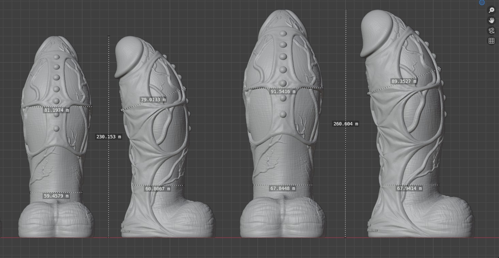Switch orthographic/perspective using the grid icon

tap(491, 41)
